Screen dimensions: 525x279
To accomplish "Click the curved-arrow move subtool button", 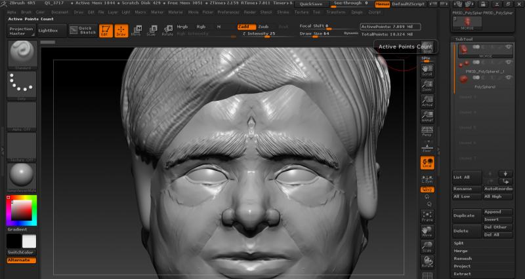I will click(505, 181).
